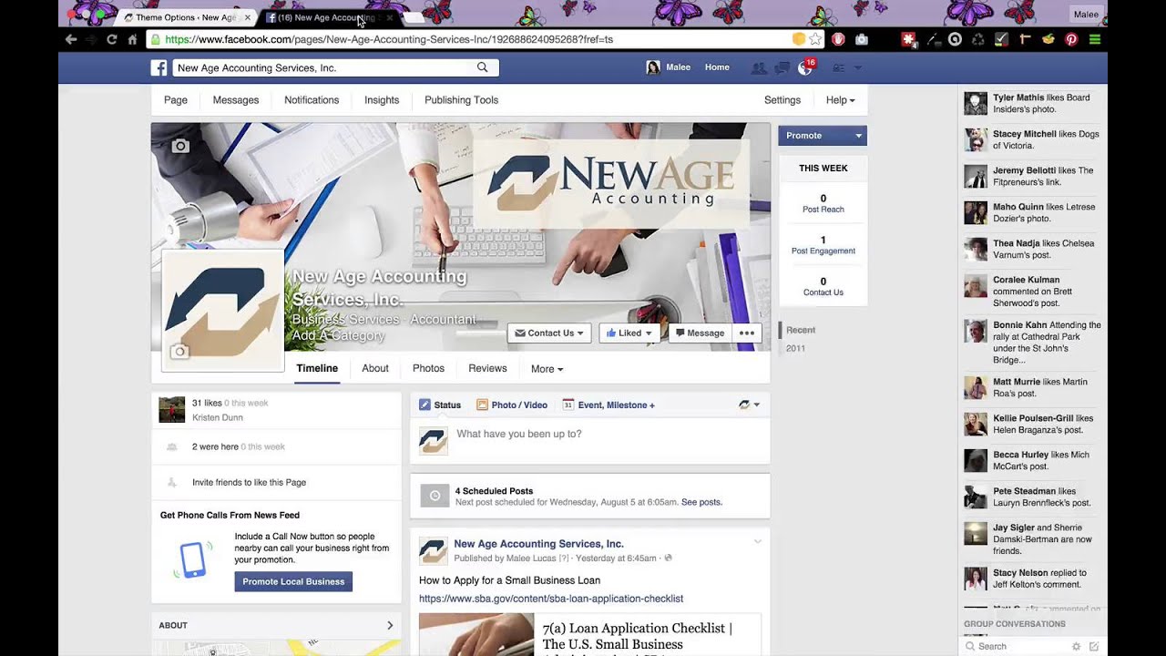Click the camera icon on the cover photo
This screenshot has width=1166, height=656.
180,146
